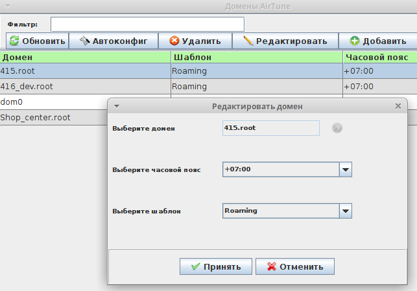Image resolution: width=417 pixels, height=291 pixels.
Task: Click the grey round icon beside the domain field
Action: (337, 128)
